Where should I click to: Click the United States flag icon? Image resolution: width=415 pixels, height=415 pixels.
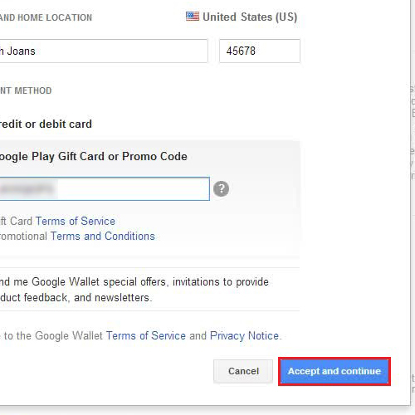[x=193, y=17]
